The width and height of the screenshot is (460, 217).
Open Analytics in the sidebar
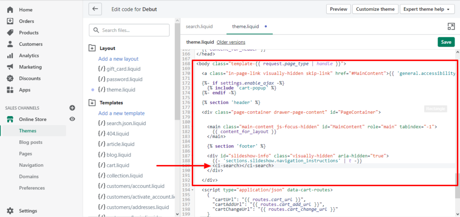pyautogui.click(x=29, y=56)
